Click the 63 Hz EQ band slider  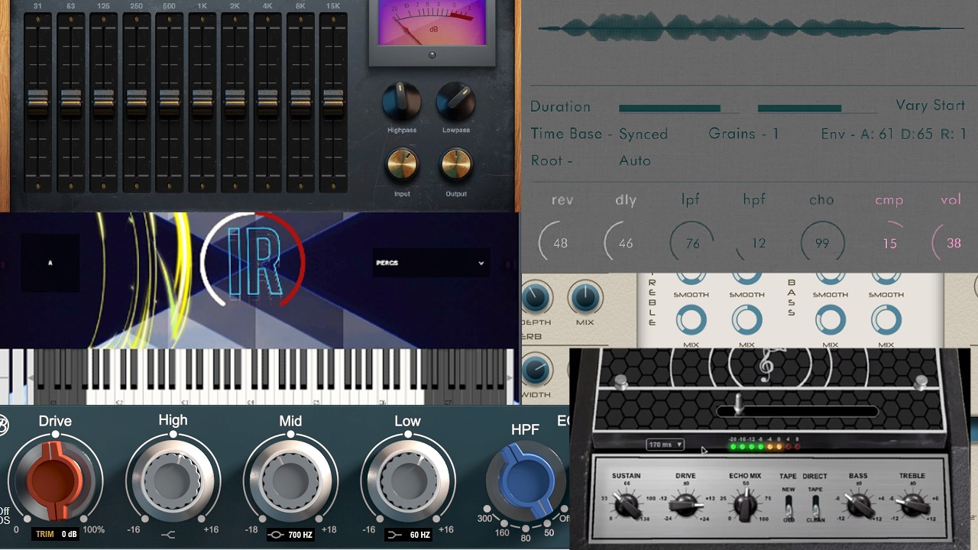pos(71,102)
